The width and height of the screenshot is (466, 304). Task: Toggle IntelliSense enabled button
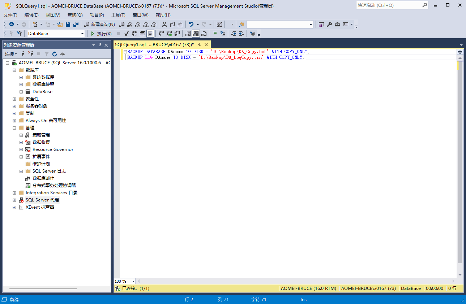150,34
